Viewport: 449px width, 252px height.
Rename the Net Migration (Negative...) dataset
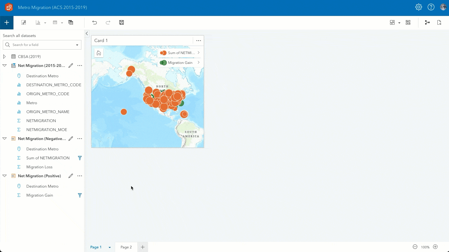(x=71, y=139)
